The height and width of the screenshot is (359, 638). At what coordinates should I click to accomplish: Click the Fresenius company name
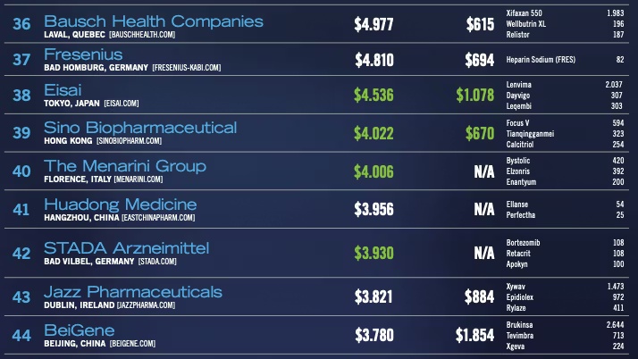coord(83,55)
